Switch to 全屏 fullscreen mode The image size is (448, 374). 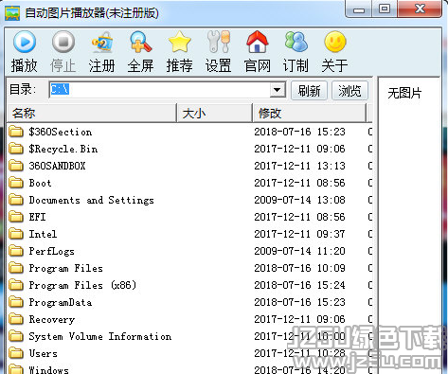pos(141,42)
